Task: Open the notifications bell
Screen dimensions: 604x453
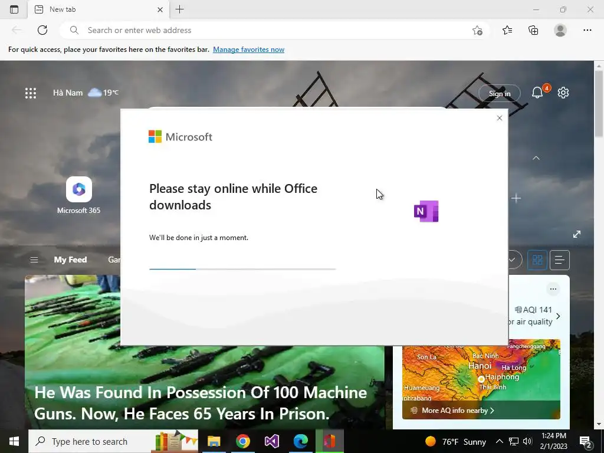Action: (x=537, y=93)
